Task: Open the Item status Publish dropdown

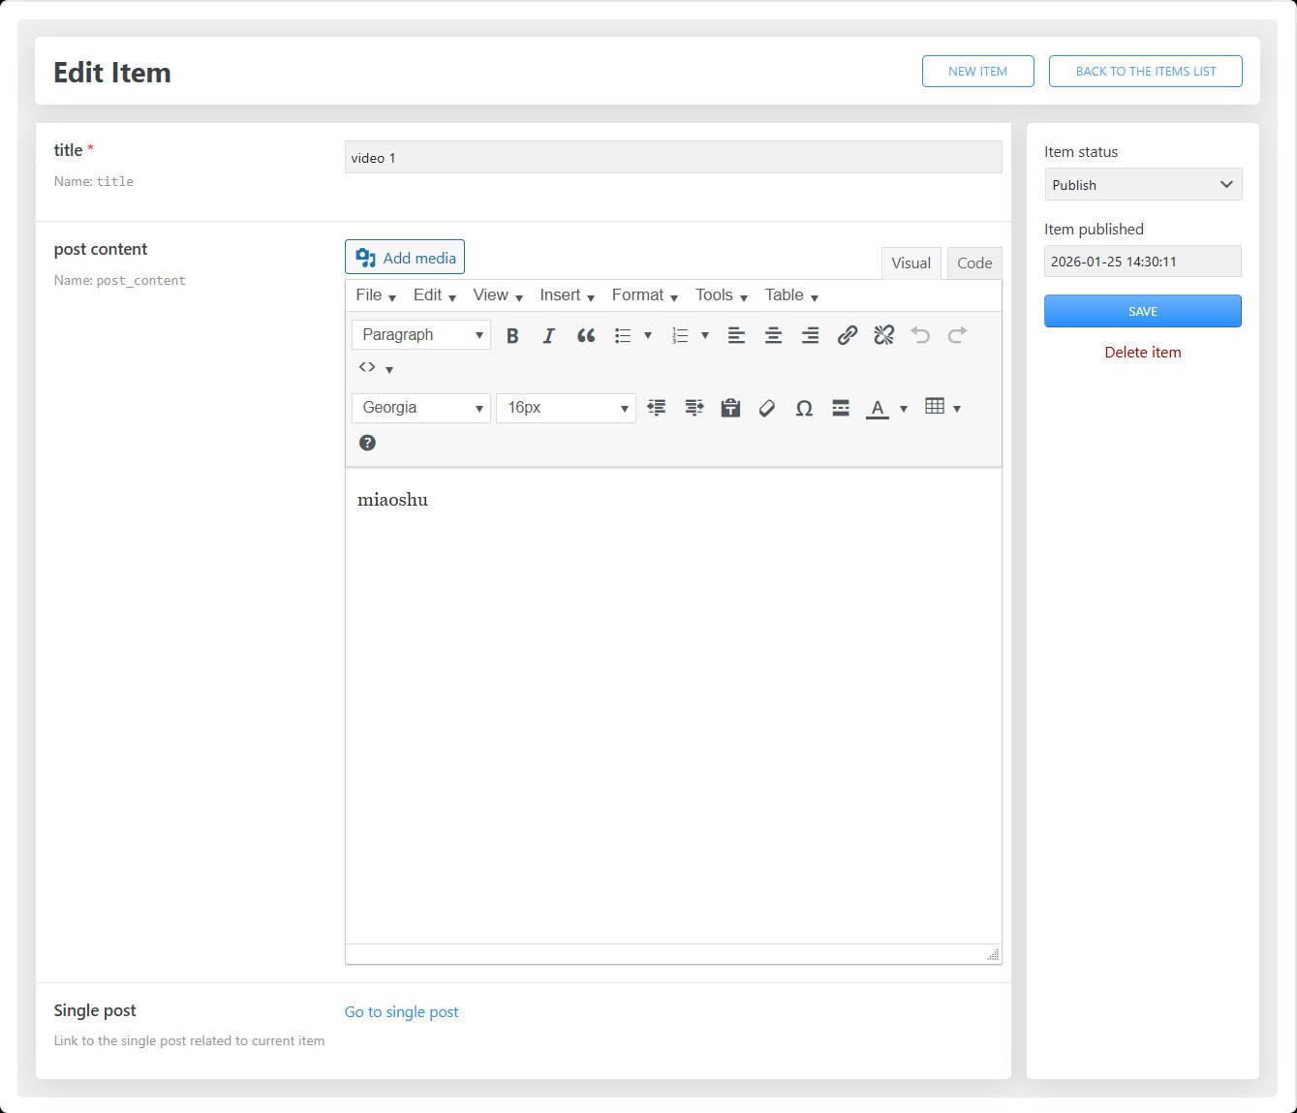Action: (1143, 185)
